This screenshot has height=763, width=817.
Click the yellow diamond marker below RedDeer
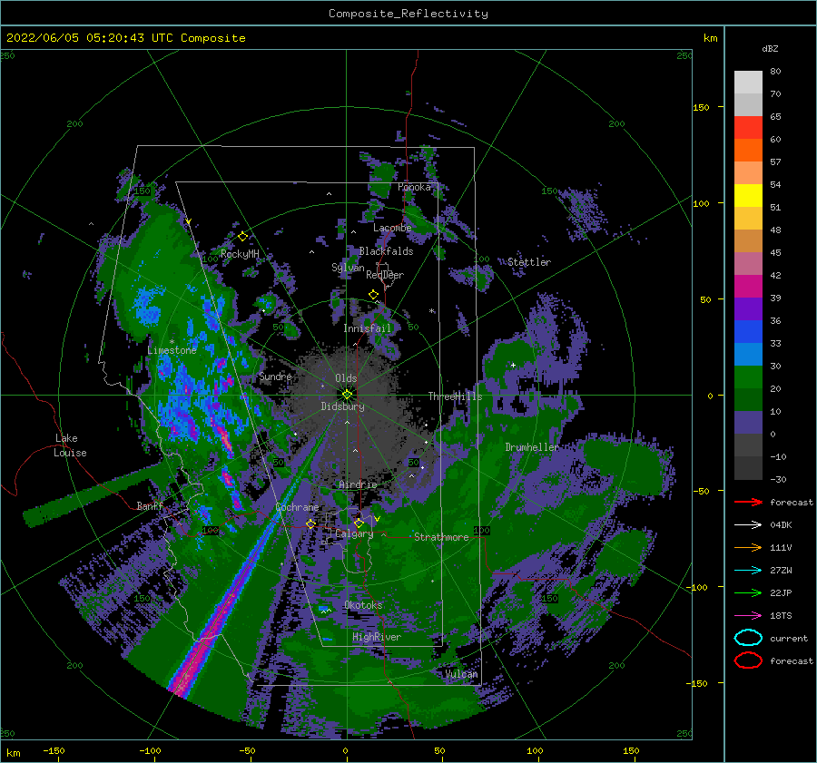(x=373, y=295)
